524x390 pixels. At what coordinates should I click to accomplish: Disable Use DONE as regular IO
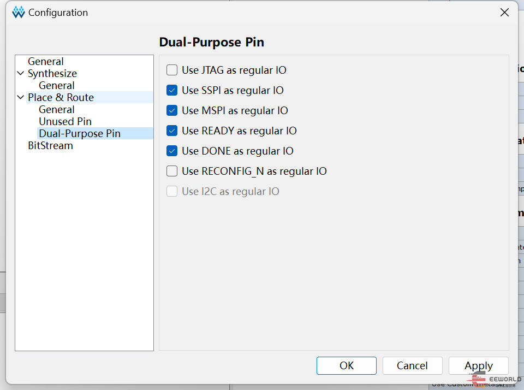click(x=172, y=151)
